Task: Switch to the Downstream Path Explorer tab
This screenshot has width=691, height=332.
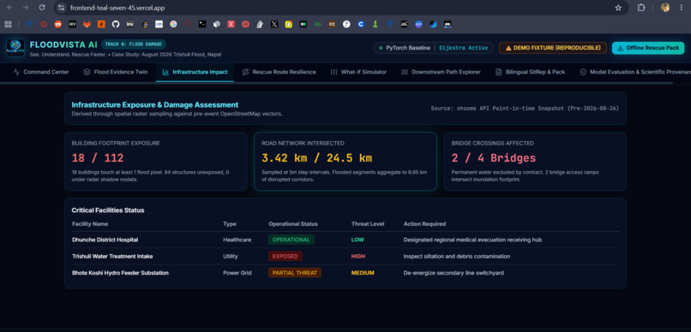Action: click(441, 72)
